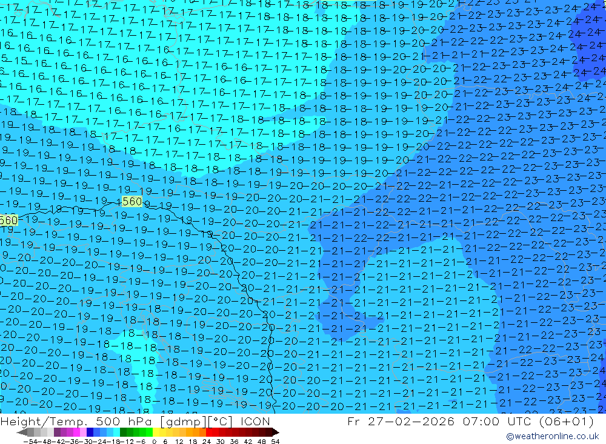
Task: Click the 42 legend value label
Action: click(248, 442)
